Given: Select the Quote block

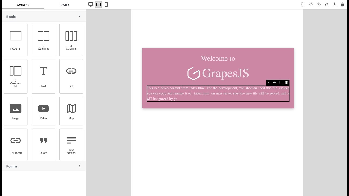Looking at the screenshot, I should click(43, 144).
